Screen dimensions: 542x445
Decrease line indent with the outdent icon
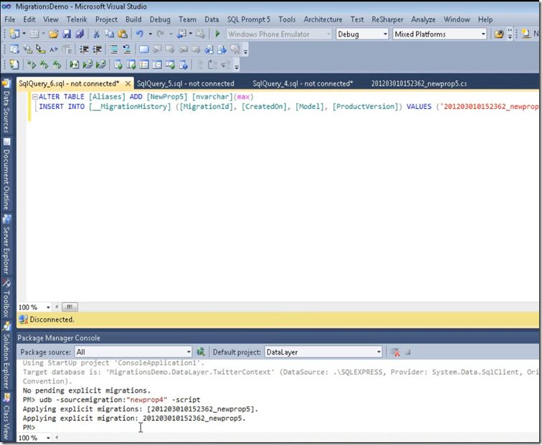coord(84,49)
